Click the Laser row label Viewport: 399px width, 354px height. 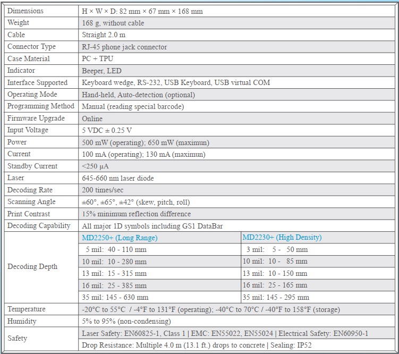tap(16, 178)
